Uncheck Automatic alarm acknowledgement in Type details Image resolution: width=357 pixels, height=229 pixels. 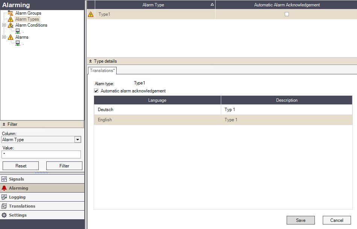coord(96,91)
